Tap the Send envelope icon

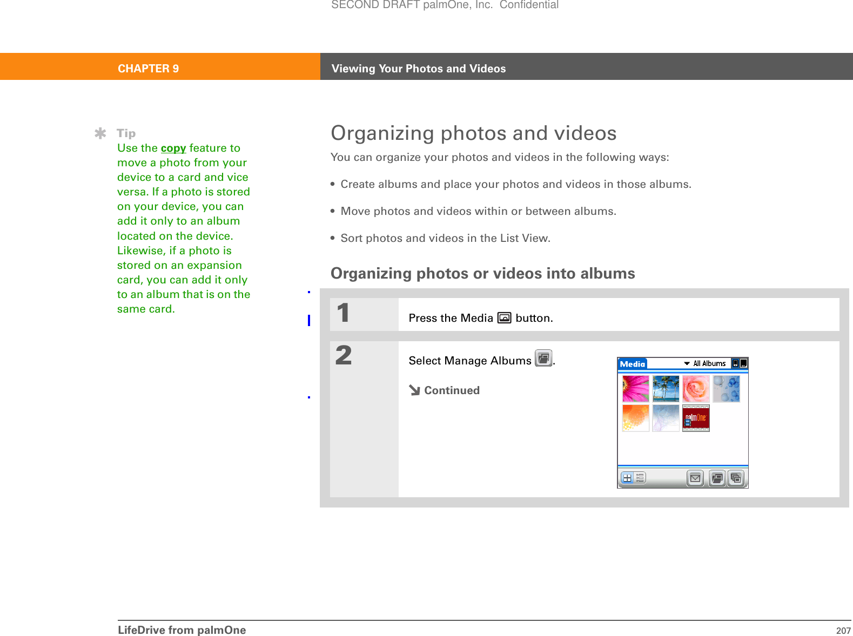click(695, 478)
